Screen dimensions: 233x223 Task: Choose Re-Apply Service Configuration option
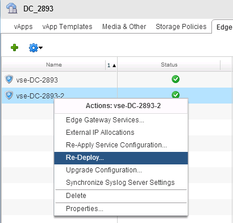121,145
